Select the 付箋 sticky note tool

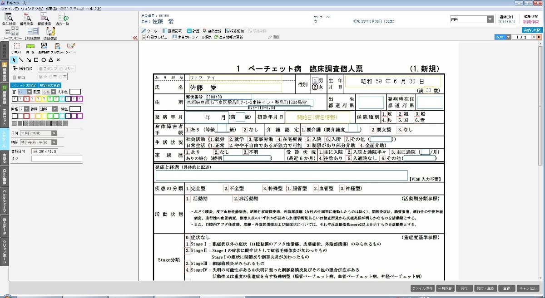30,48
